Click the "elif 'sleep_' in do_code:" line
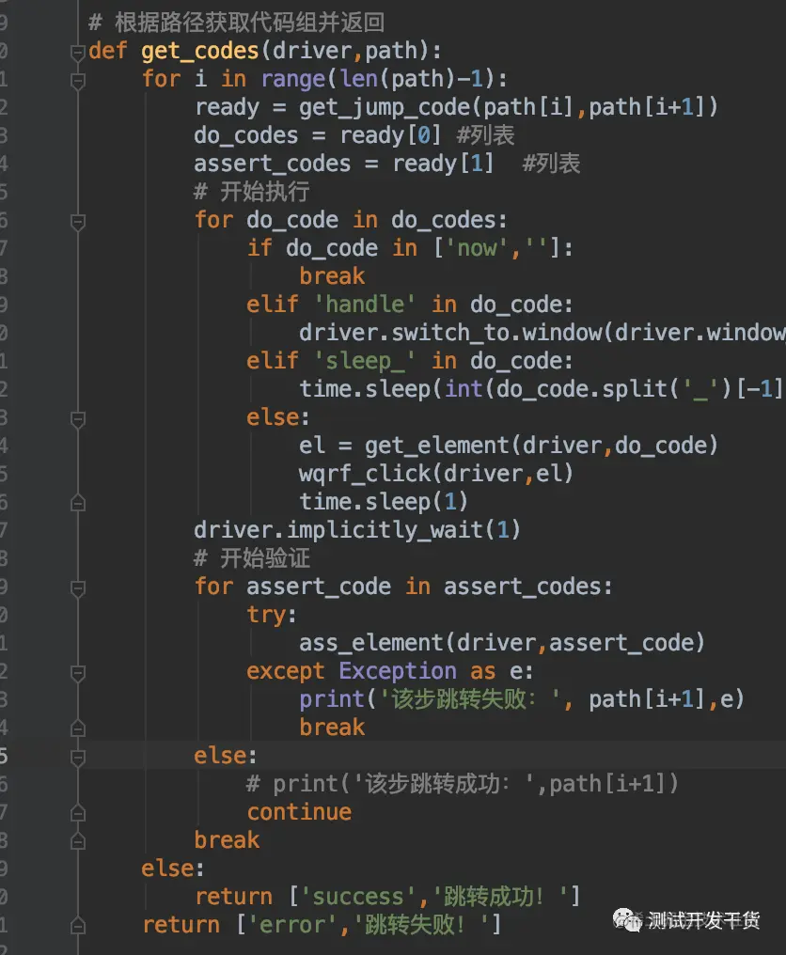 click(x=409, y=361)
